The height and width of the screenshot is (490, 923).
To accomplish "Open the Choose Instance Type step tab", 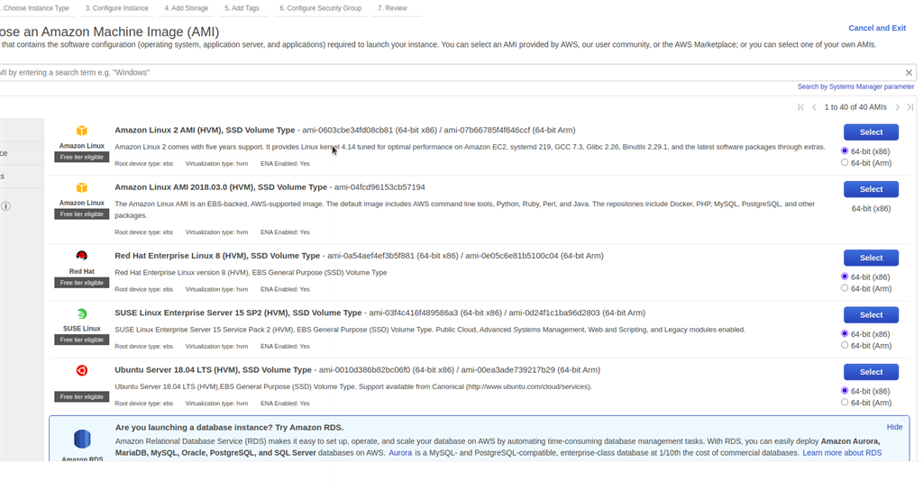I will (x=35, y=8).
